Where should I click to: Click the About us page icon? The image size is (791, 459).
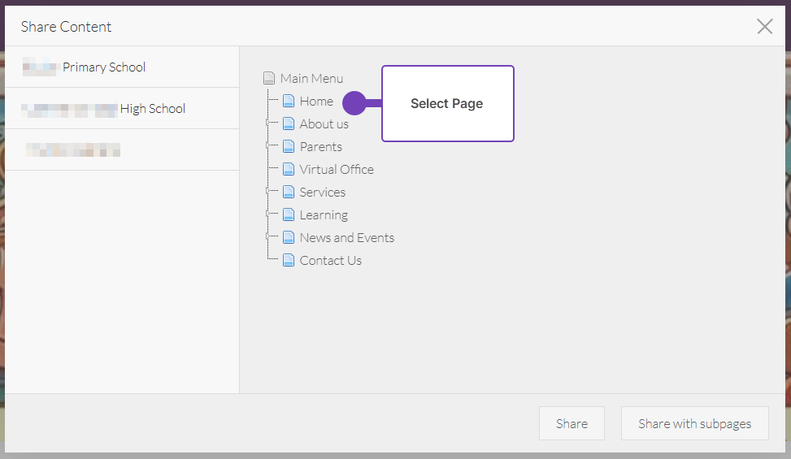pyautogui.click(x=289, y=124)
